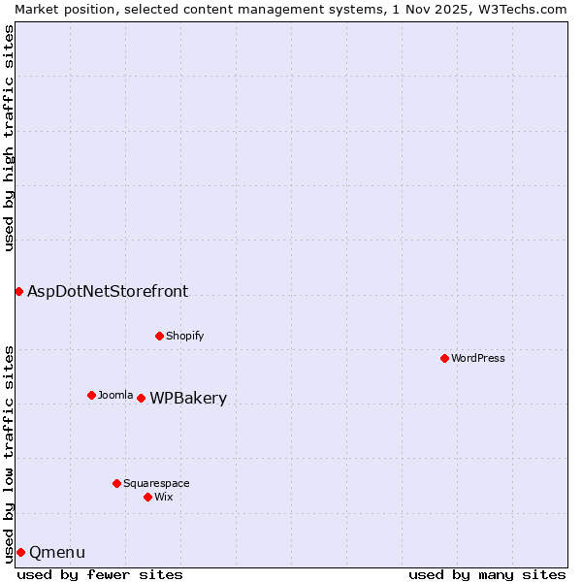Click the Wix red marker
This screenshot has width=582, height=582.
click(x=147, y=497)
